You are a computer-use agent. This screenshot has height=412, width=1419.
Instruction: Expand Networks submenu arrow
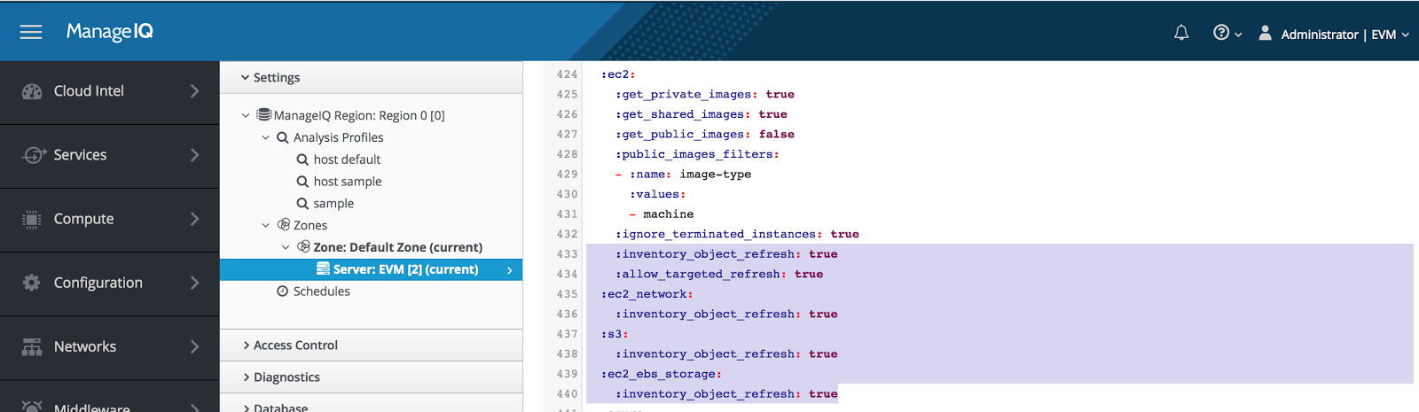[x=194, y=346]
